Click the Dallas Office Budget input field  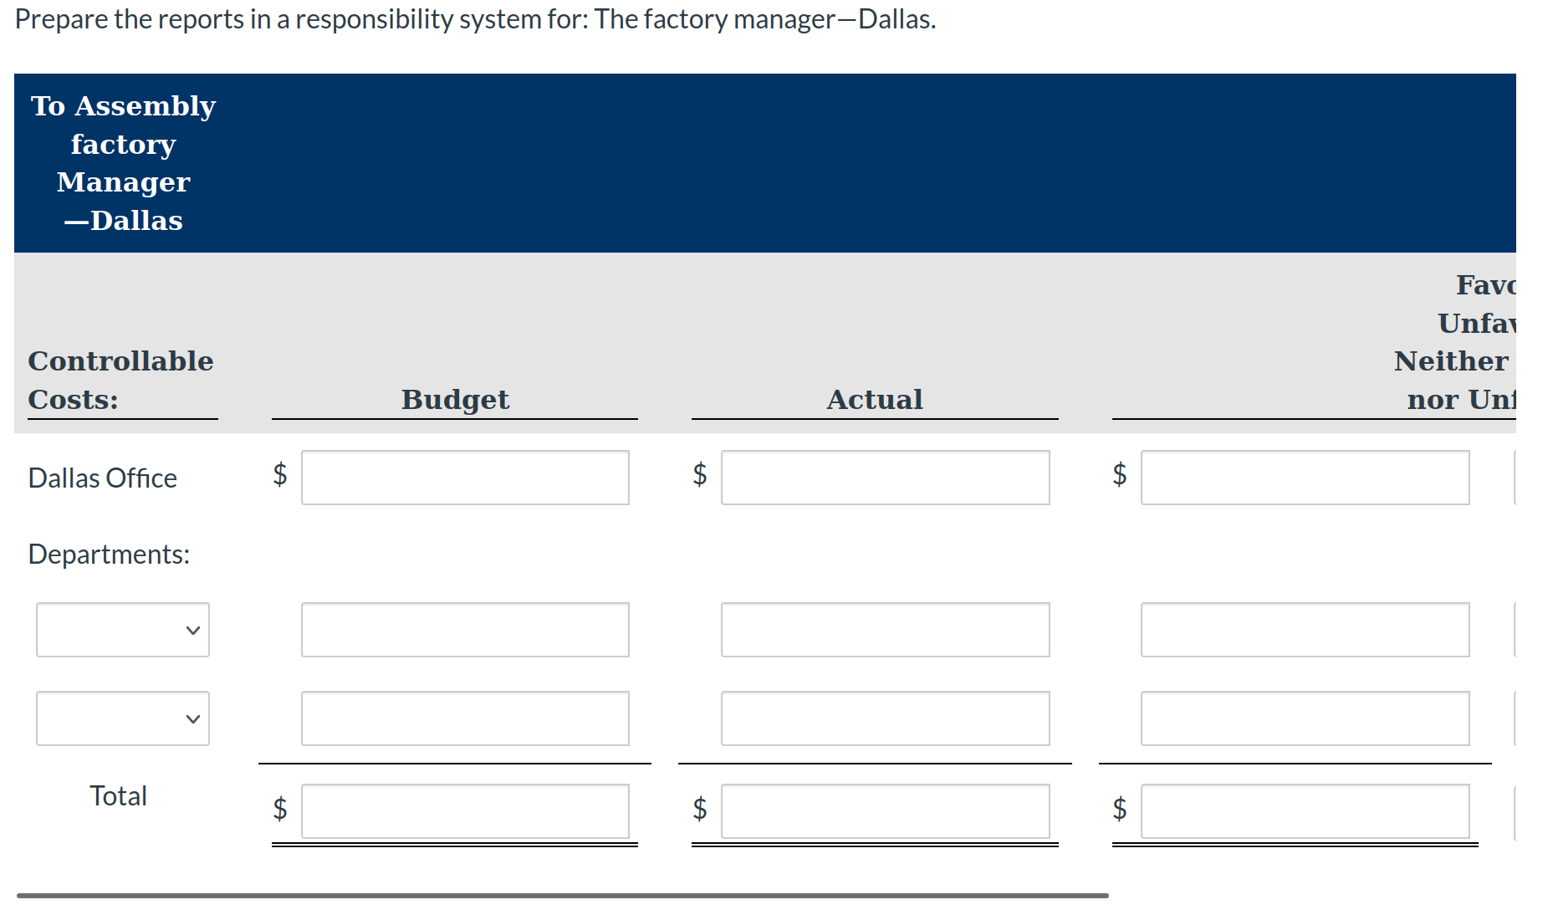(465, 478)
